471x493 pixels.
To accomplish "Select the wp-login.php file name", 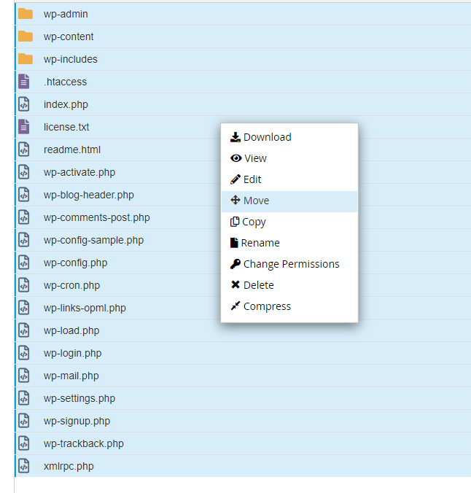I will pyautogui.click(x=73, y=354).
